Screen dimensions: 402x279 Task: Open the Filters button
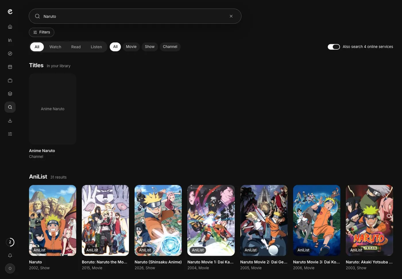pyautogui.click(x=42, y=32)
